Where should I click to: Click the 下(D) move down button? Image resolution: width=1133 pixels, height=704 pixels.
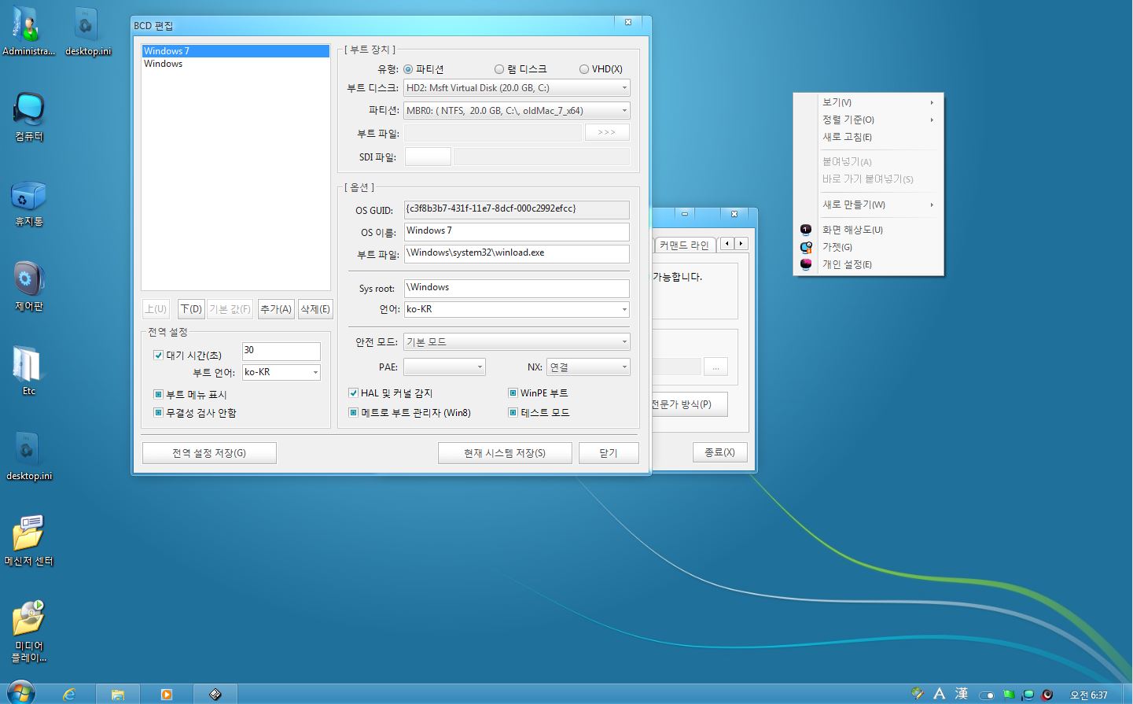190,309
